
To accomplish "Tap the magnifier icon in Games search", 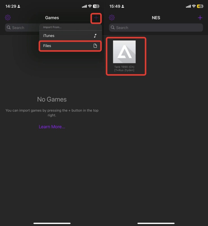I will [x=9, y=28].
